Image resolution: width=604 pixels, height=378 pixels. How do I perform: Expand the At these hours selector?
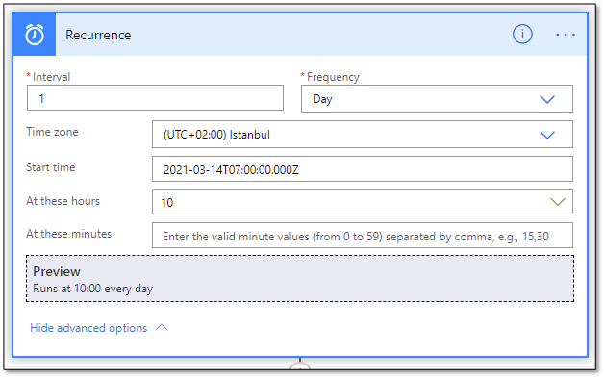[362, 202]
